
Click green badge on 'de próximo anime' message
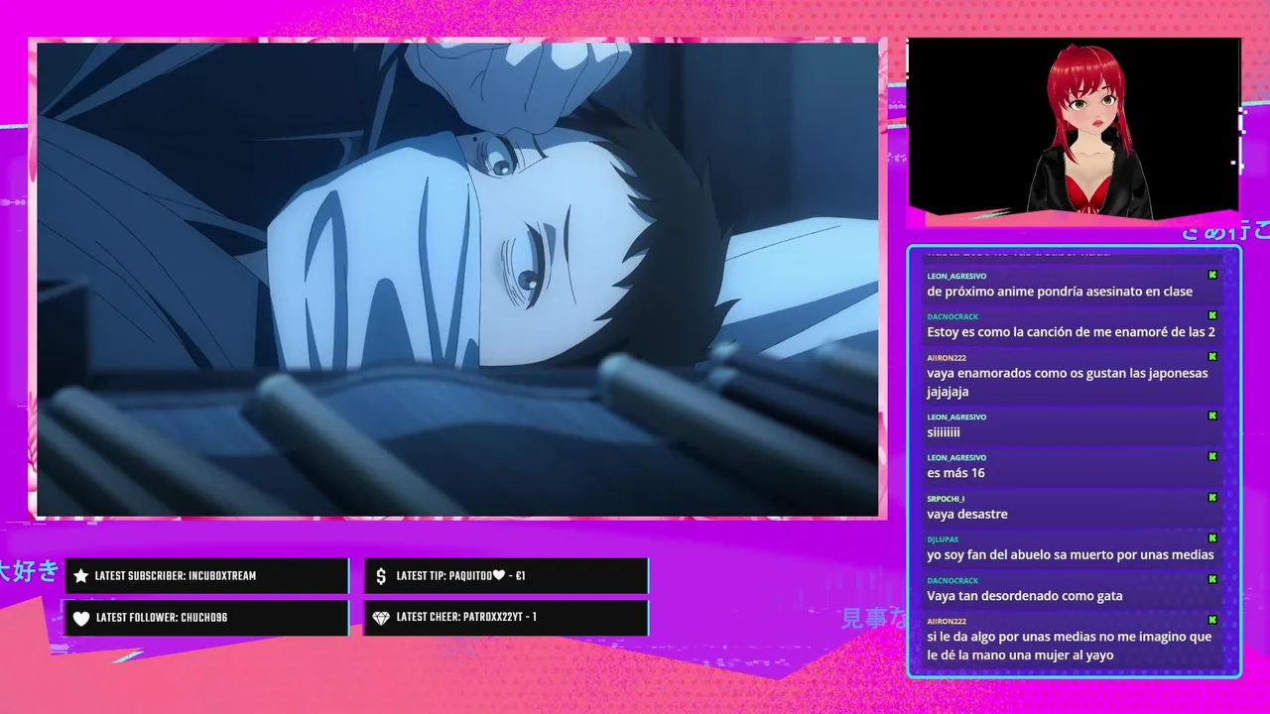tap(1212, 275)
